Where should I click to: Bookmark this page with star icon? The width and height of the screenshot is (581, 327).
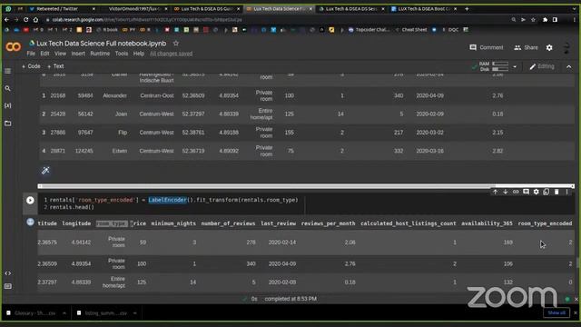coord(533,20)
